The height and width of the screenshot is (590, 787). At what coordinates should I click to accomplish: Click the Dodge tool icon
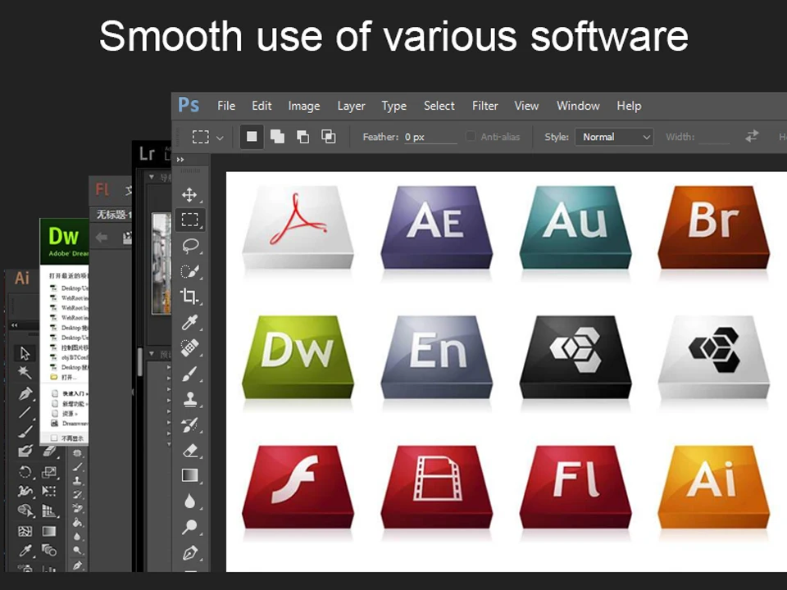tap(189, 527)
